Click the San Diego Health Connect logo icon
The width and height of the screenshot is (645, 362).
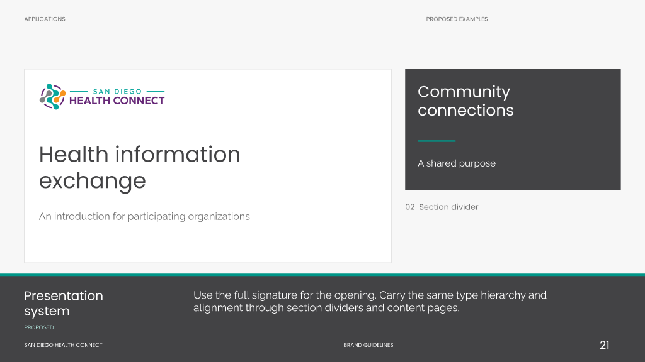pyautogui.click(x=53, y=97)
